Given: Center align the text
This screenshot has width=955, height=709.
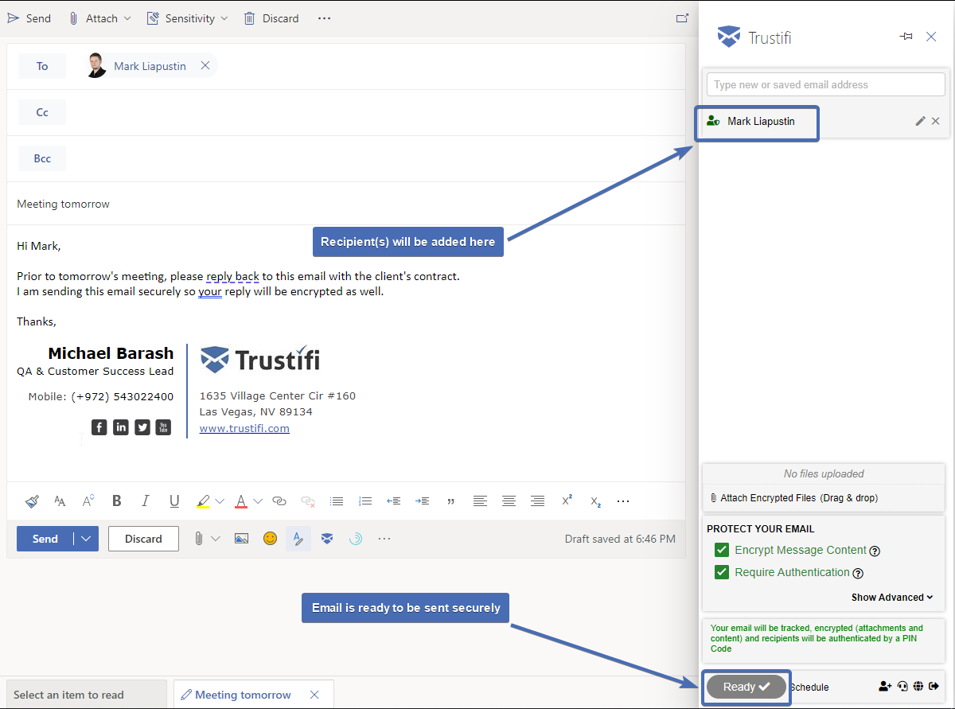Looking at the screenshot, I should click(x=509, y=501).
